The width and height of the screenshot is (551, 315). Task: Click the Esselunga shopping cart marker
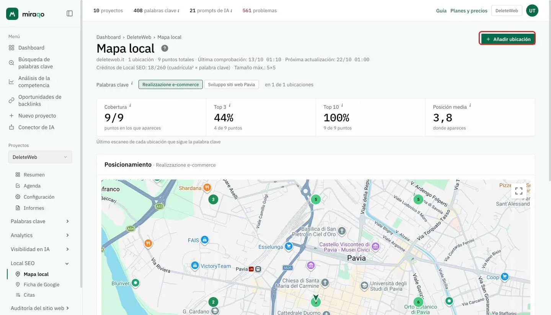coord(289,246)
